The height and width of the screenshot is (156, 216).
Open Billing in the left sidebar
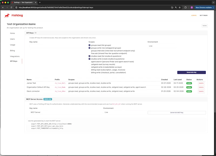tap(12, 50)
